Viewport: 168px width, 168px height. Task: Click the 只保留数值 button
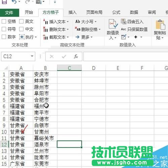[x=134, y=29]
